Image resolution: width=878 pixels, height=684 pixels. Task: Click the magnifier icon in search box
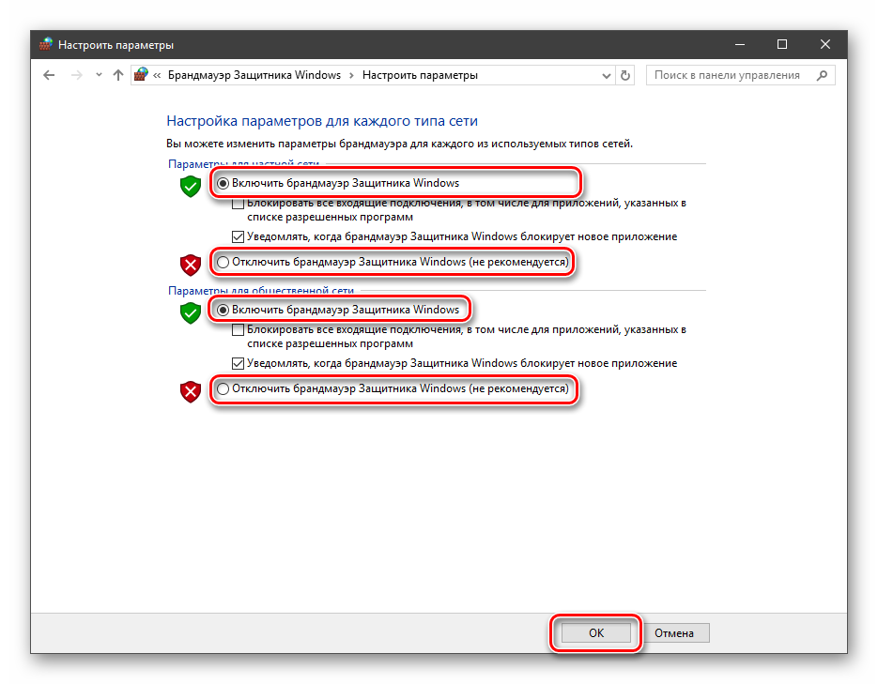click(x=823, y=75)
